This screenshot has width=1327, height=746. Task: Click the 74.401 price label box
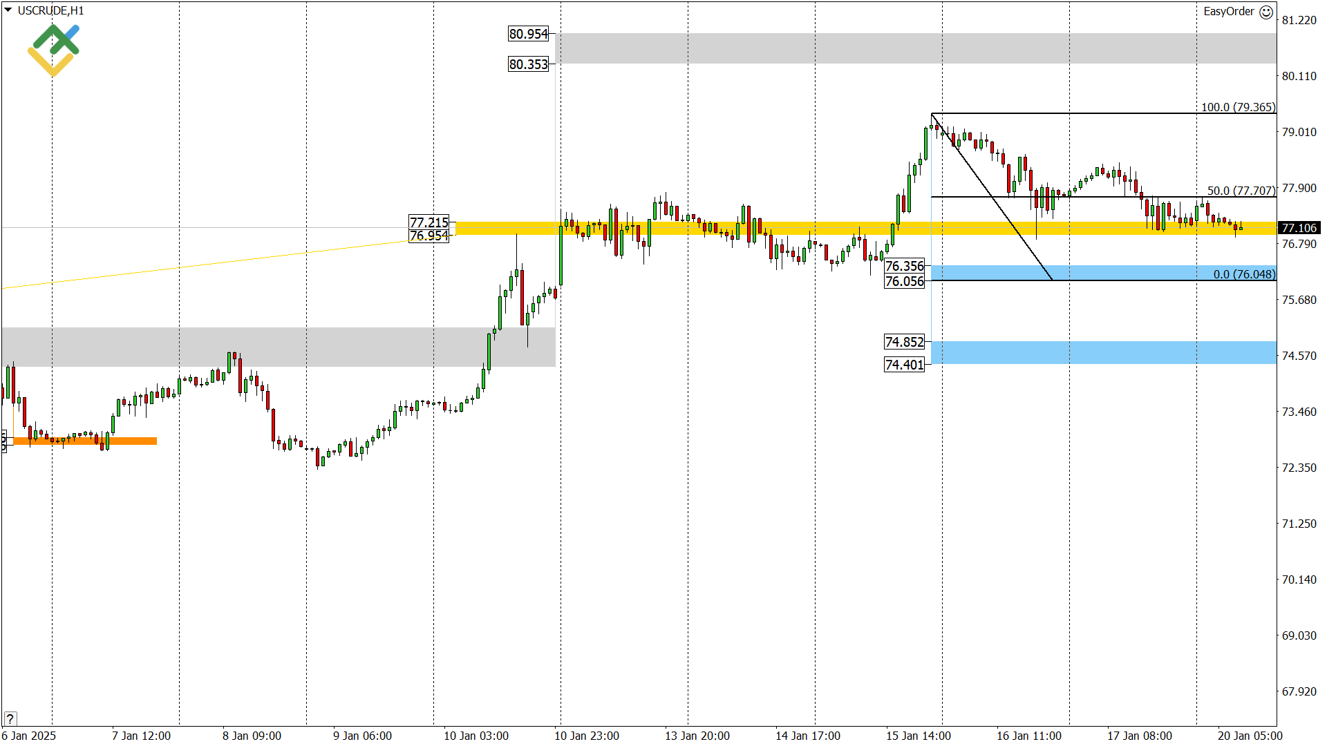point(904,365)
